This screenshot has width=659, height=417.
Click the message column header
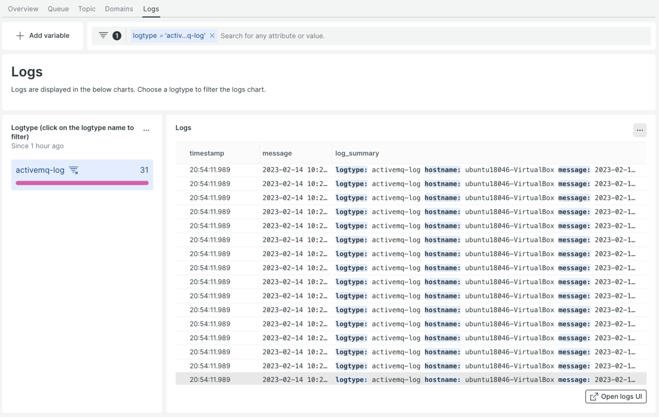277,154
